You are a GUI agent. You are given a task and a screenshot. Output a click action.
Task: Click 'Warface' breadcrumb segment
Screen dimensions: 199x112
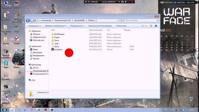coord(91,21)
